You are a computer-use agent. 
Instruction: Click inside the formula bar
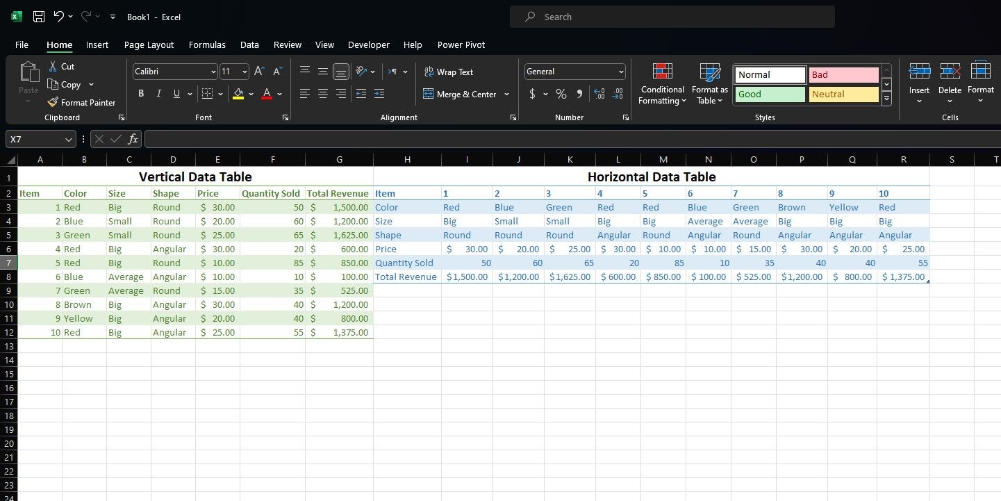(x=486, y=139)
